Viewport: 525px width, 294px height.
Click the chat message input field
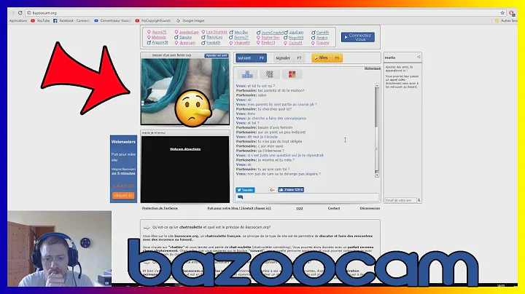307,197
